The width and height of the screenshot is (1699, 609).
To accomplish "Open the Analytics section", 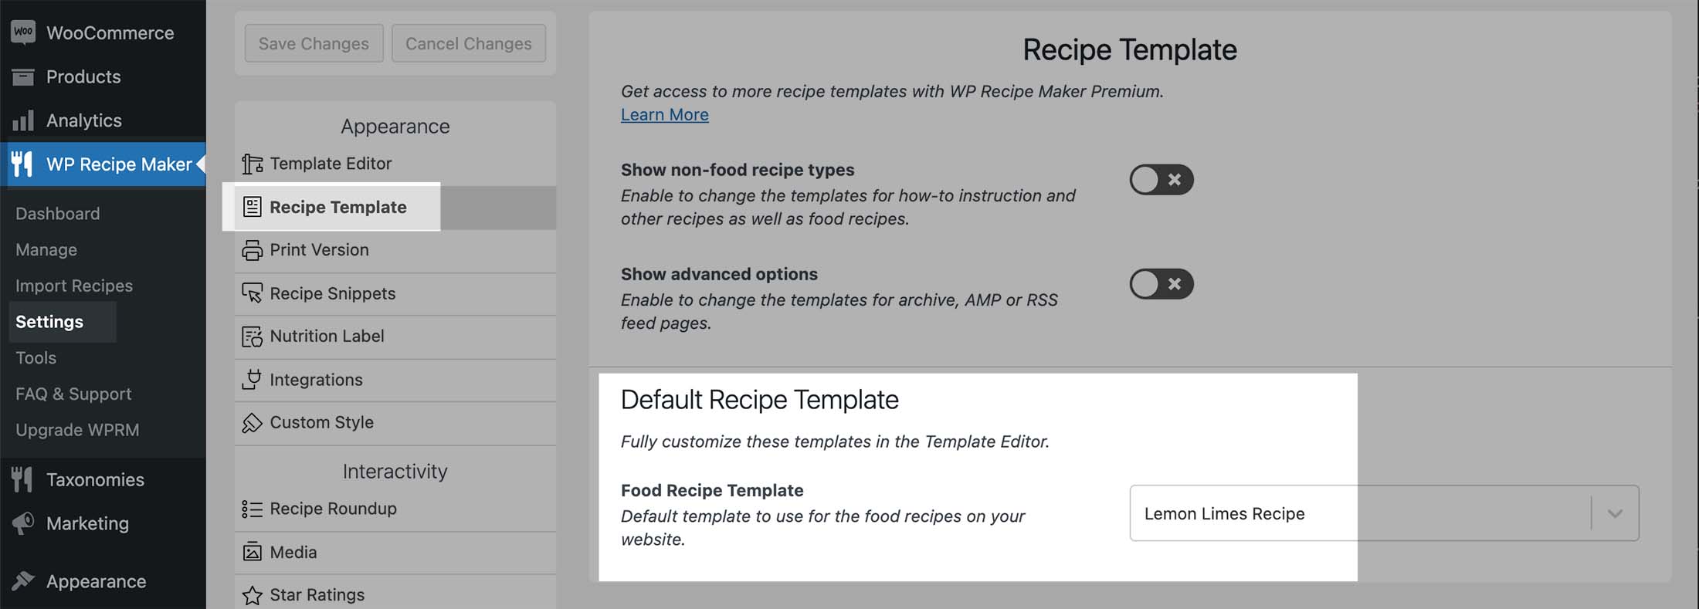I will tap(83, 120).
